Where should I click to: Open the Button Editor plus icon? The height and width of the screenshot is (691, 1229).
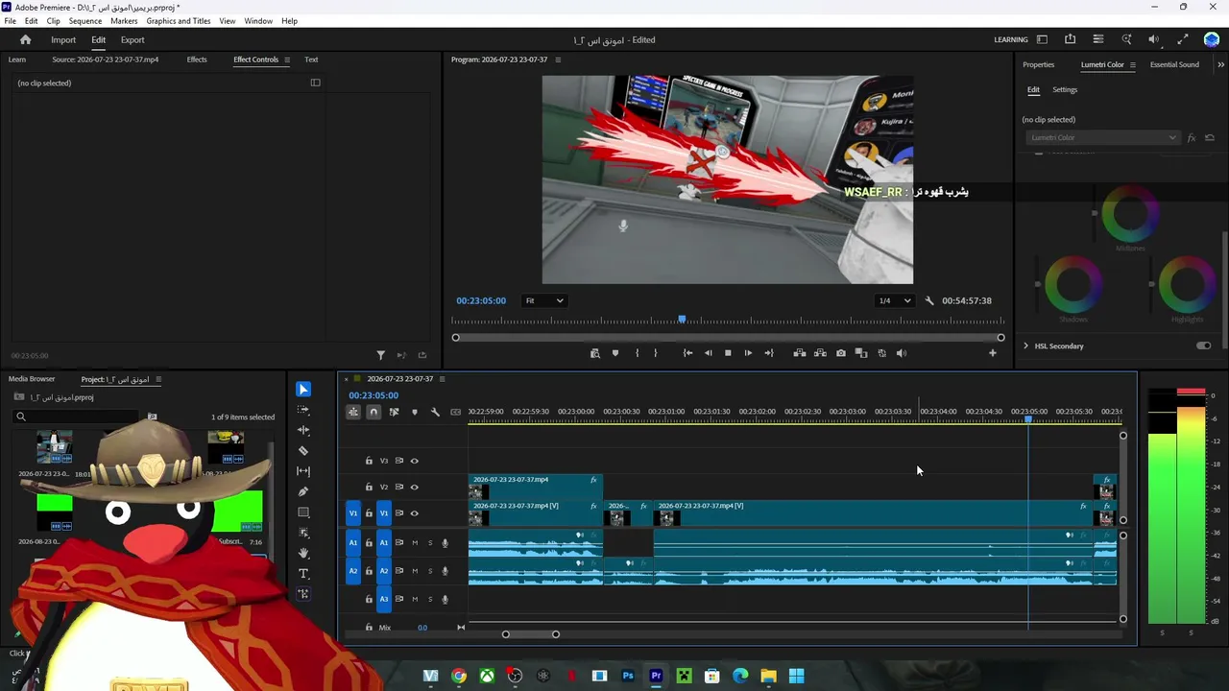993,353
